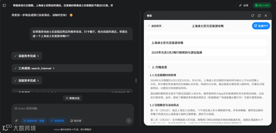Viewport: 276px width, 133px height.
Task: Click the conversation title at top
Action: tap(63, 5)
